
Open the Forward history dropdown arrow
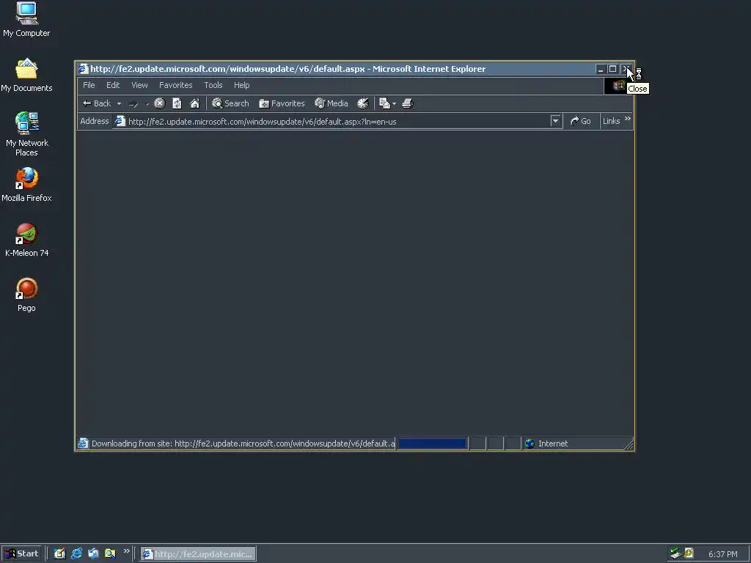point(147,103)
